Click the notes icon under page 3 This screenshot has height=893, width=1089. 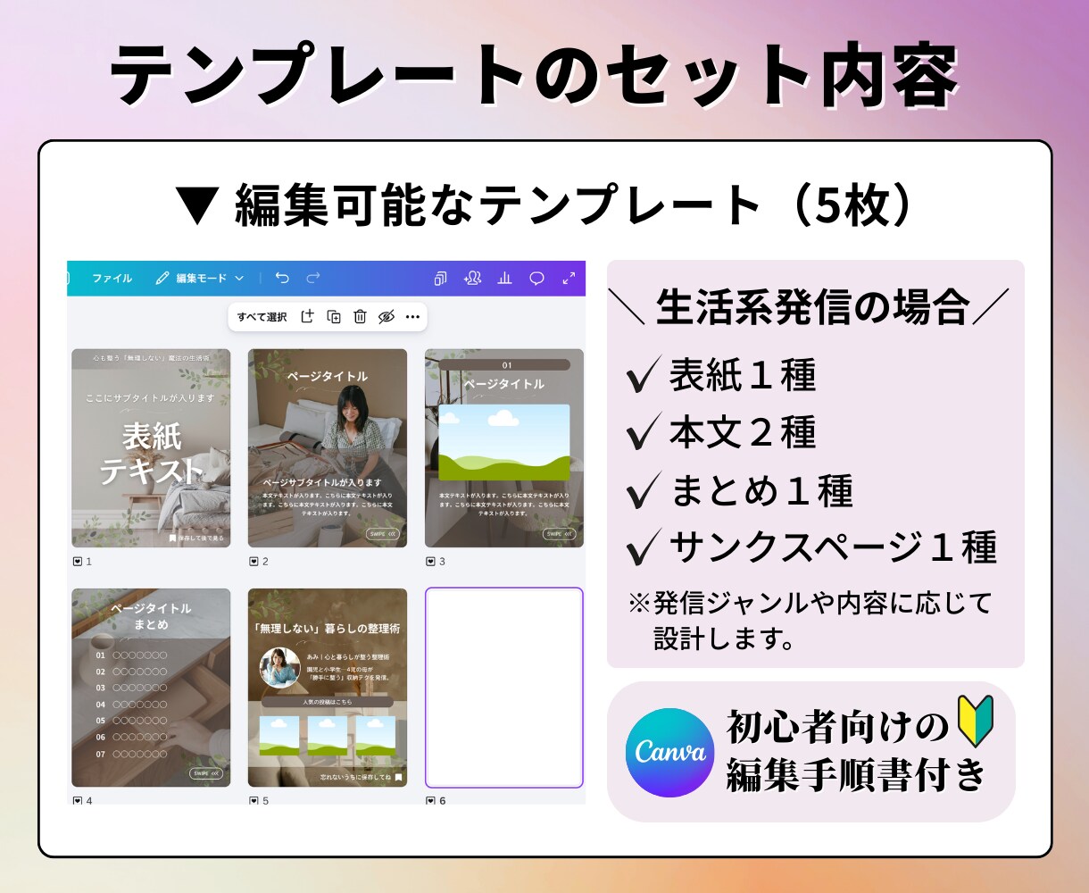[x=431, y=562]
